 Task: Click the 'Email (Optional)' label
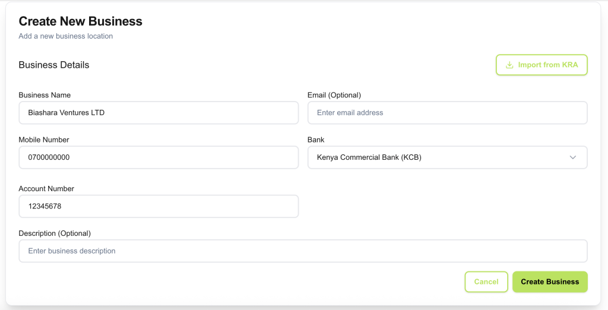[334, 95]
